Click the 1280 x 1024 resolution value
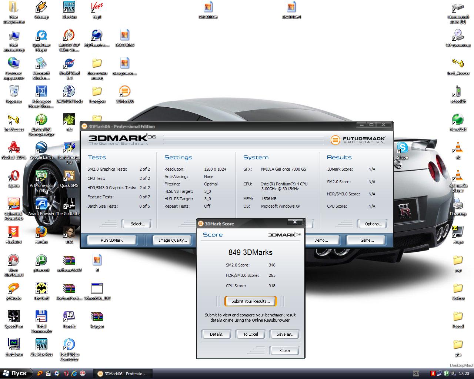This screenshot has height=379, width=474. (215, 169)
